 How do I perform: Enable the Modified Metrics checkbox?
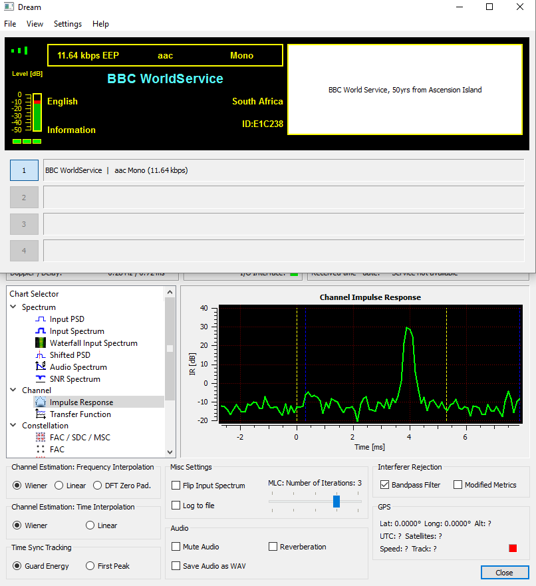(x=458, y=485)
